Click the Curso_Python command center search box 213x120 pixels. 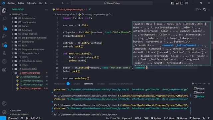(112, 3)
